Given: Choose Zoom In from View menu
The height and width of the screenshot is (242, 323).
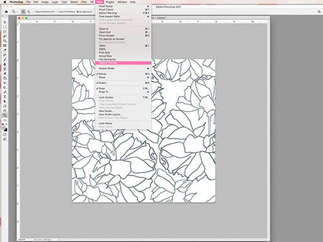Looking at the screenshot, I should pyautogui.click(x=123, y=28).
